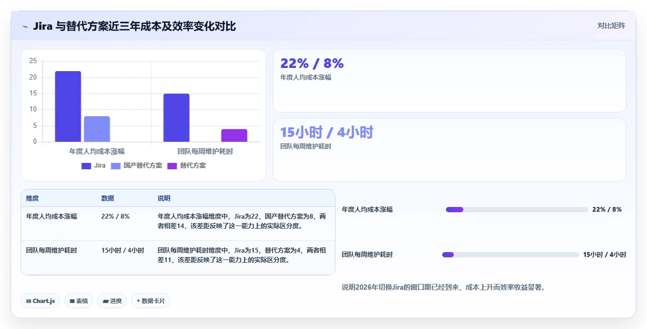Click the 年度人均成本涨幅 caption in data card

(306, 77)
